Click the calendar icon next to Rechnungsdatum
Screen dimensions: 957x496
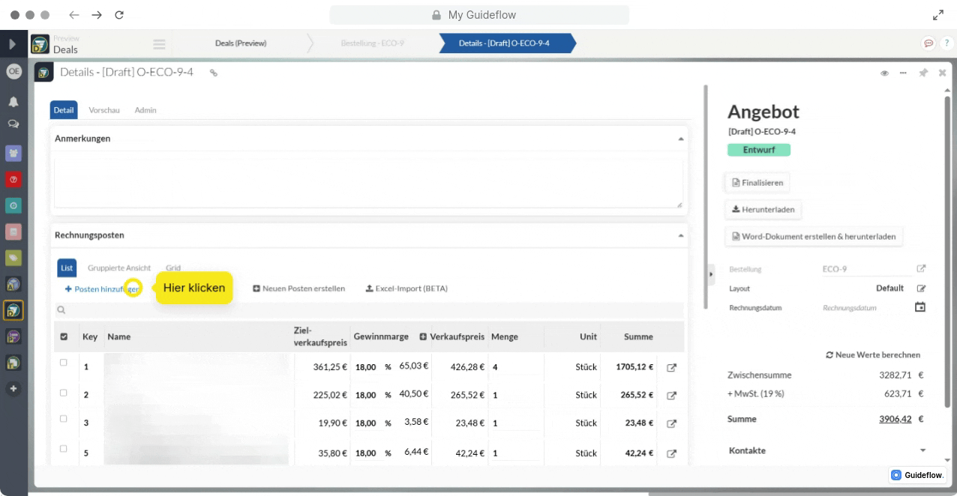920,307
